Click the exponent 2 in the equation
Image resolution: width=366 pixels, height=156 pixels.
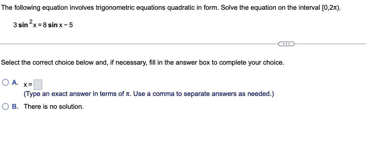click(x=31, y=21)
